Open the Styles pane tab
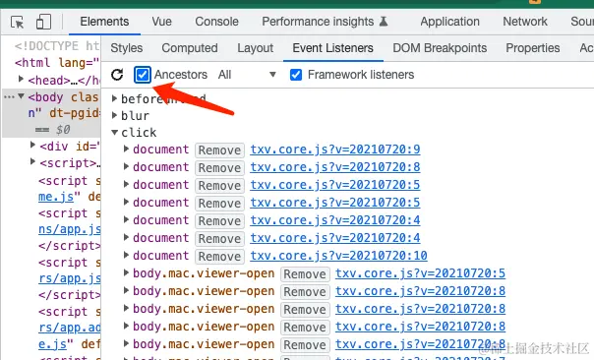Viewport: 594px width, 360px height. point(127,48)
